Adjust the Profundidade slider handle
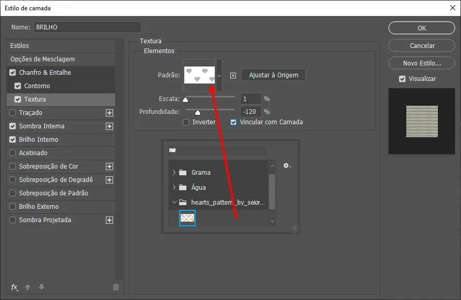 point(198,113)
